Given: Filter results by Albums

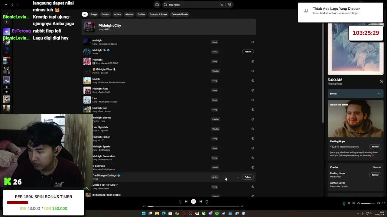Looking at the screenshot, I should (129, 14).
